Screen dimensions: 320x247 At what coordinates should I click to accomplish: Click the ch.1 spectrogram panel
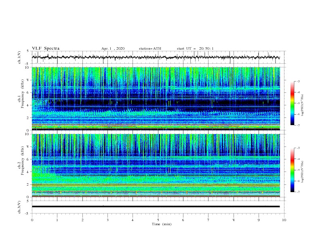[156, 98]
